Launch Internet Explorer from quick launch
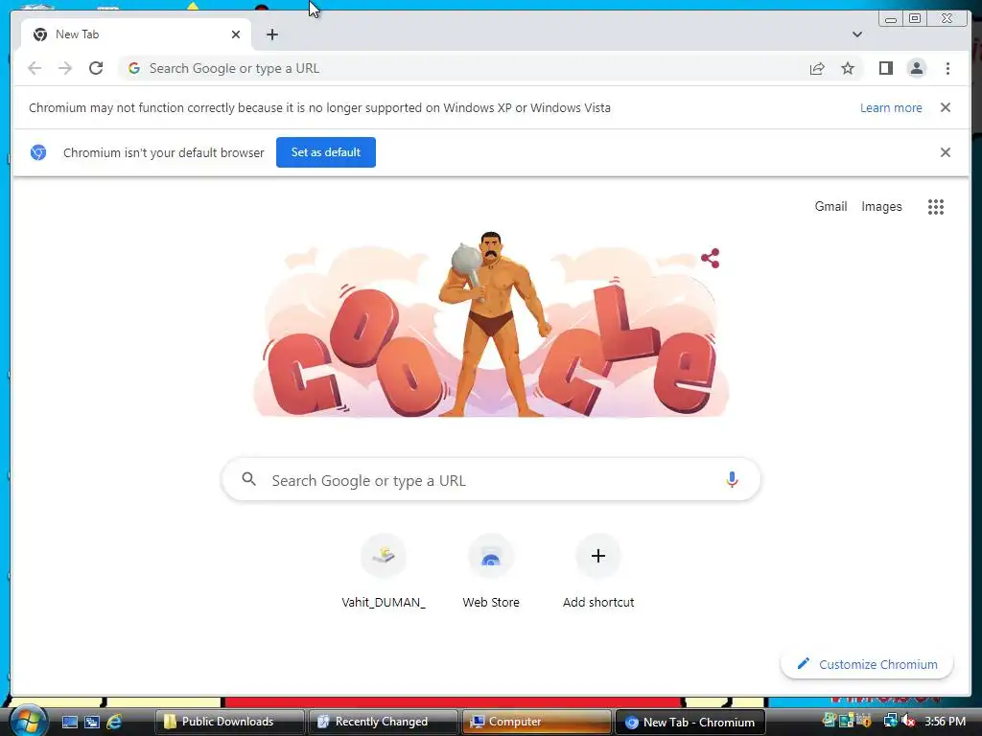The height and width of the screenshot is (736, 982). click(114, 722)
